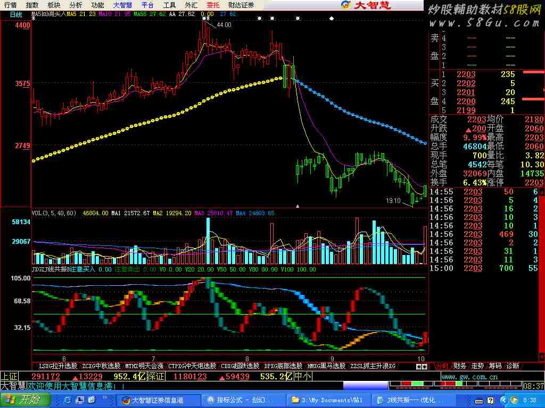Click the small triangle marker below price chart

click(298, 206)
